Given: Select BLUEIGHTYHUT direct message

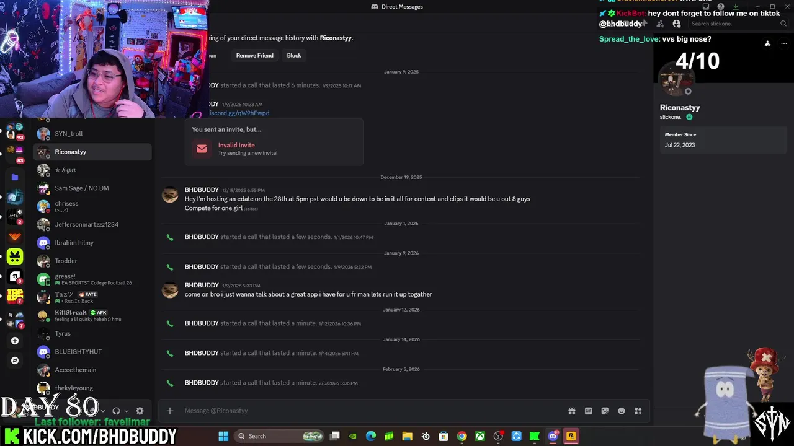Looking at the screenshot, I should tap(92, 352).
